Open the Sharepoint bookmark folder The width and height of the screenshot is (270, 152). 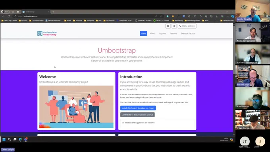(x=89, y=21)
